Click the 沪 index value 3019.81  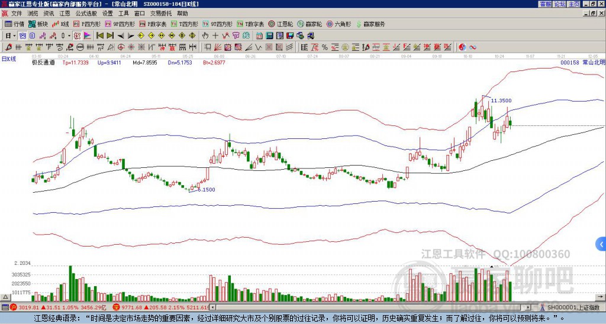[x=30, y=307]
